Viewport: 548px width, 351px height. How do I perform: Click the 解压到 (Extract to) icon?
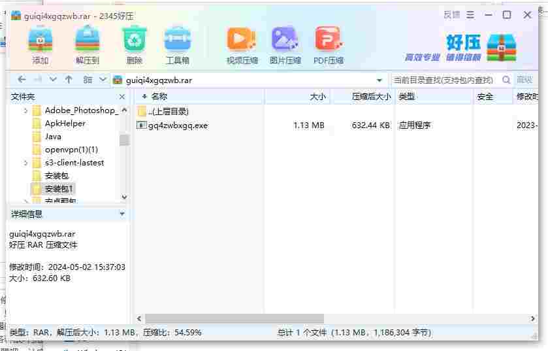88,46
